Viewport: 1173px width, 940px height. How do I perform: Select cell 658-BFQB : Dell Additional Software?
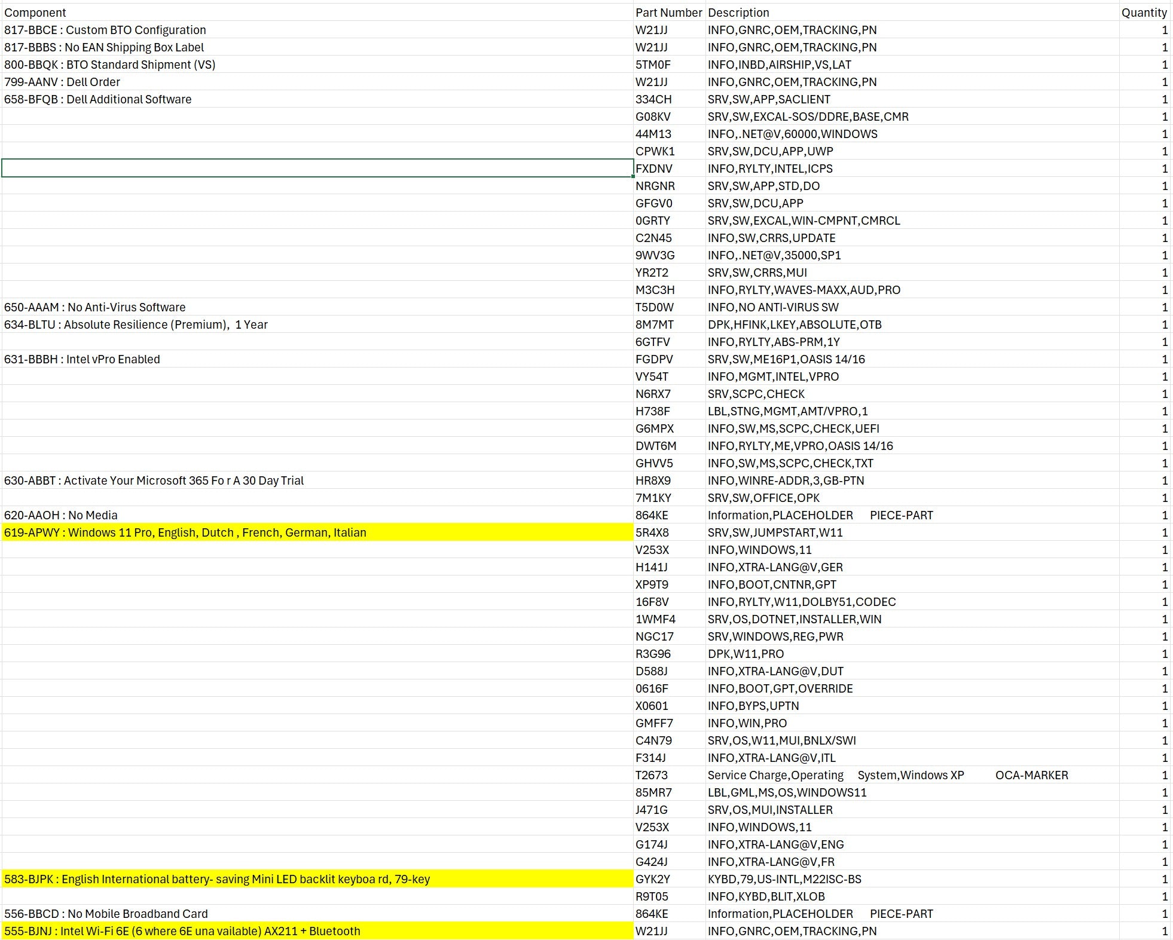click(x=317, y=99)
